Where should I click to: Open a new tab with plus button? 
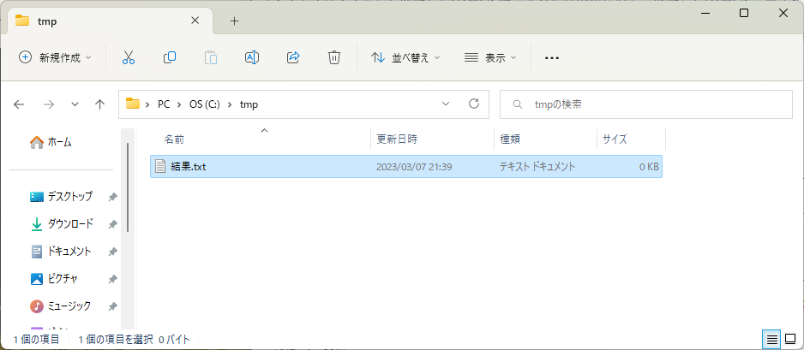(x=234, y=21)
